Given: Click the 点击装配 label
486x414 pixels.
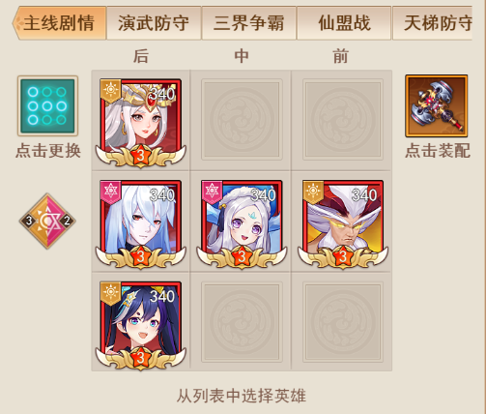Looking at the screenshot, I should point(438,151).
